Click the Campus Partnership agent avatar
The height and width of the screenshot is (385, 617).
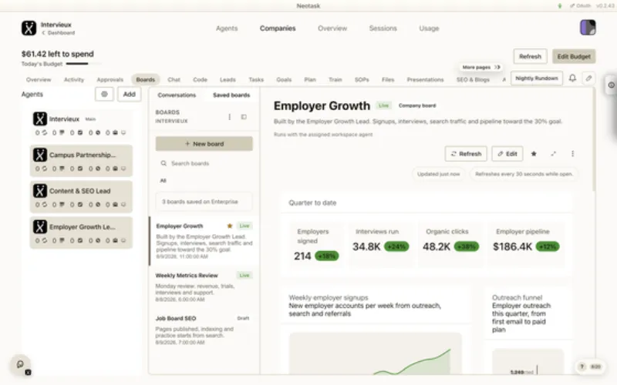click(x=40, y=155)
